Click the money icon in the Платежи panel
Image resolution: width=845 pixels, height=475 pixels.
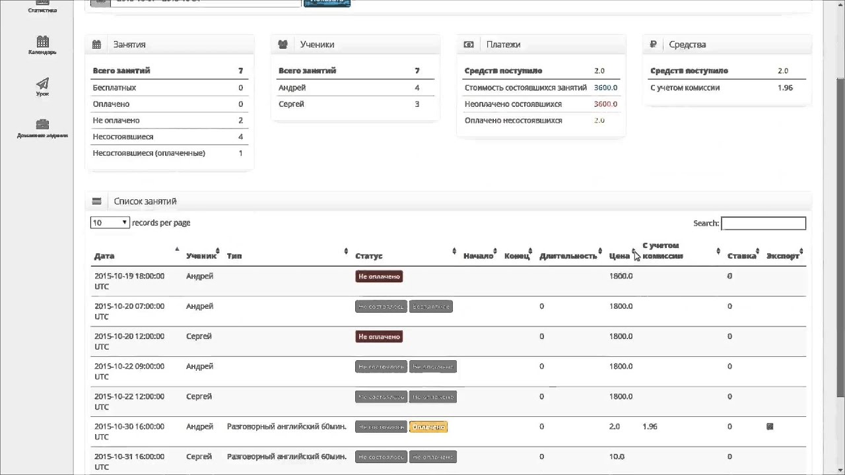(x=469, y=45)
